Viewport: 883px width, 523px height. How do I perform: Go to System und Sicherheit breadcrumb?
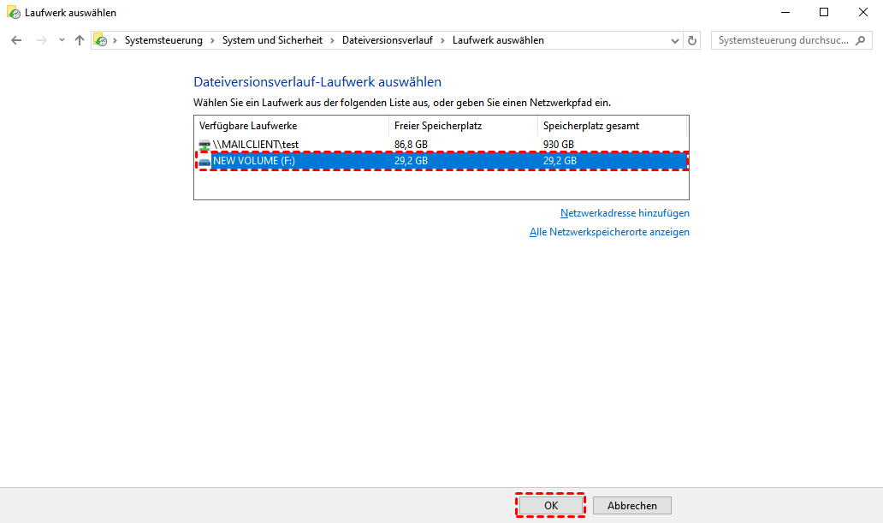[x=273, y=40]
